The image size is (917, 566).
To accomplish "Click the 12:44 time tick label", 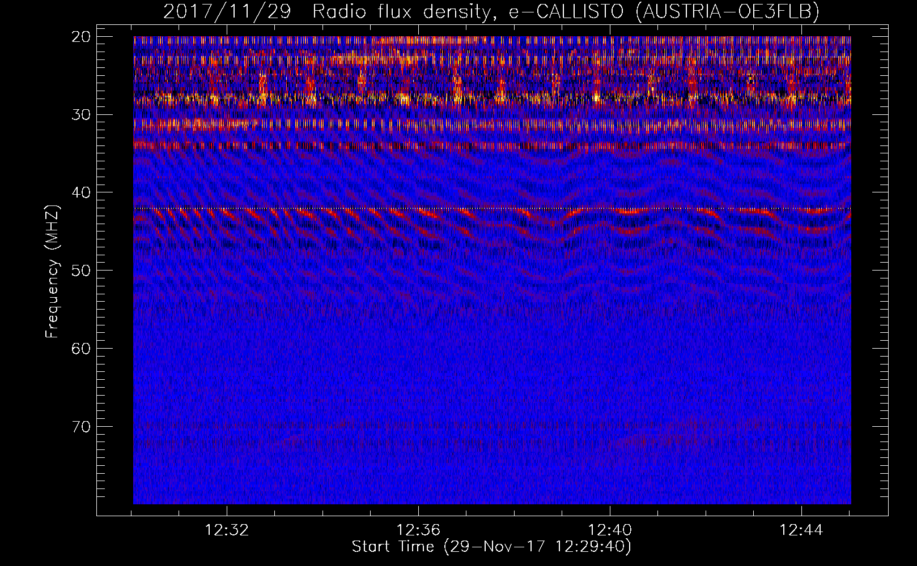I will (x=801, y=530).
